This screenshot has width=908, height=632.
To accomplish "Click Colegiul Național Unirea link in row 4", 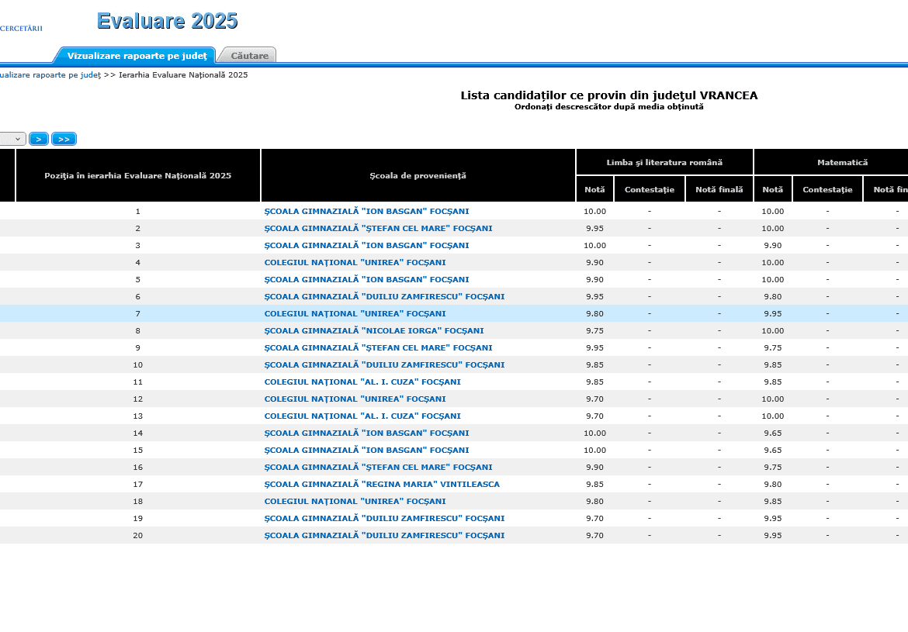I will [355, 263].
